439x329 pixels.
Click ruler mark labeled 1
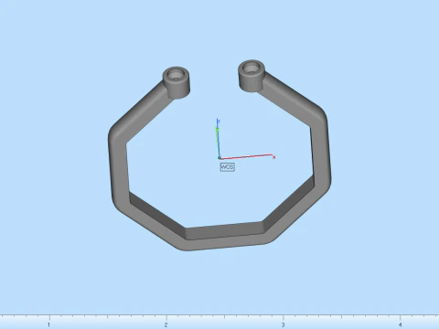point(48,325)
